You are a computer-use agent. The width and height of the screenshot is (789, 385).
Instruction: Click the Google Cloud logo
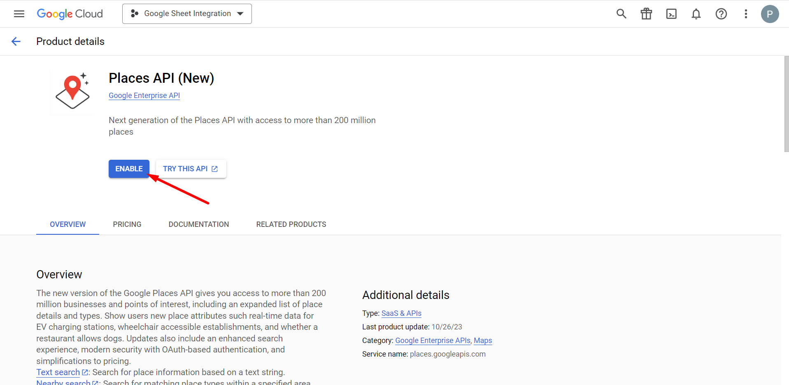click(x=70, y=14)
